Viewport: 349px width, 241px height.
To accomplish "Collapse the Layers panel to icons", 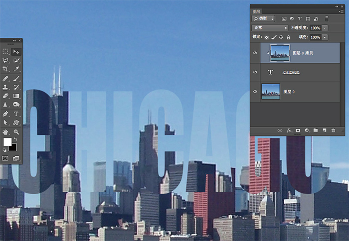I will click(x=337, y=6).
